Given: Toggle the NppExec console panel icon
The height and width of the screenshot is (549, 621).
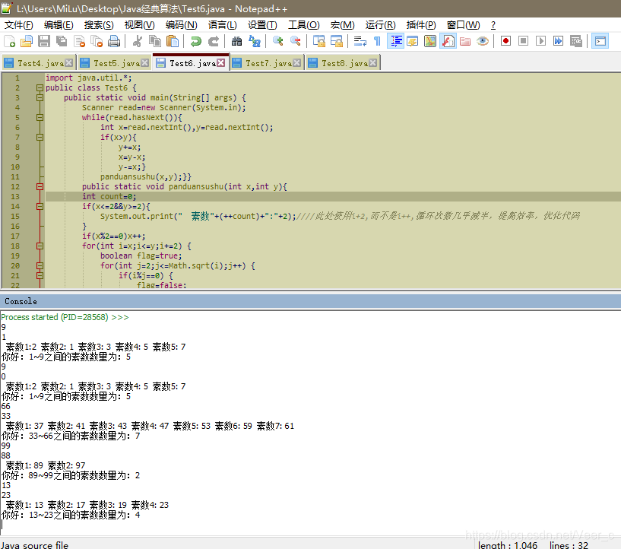Looking at the screenshot, I should click(600, 41).
